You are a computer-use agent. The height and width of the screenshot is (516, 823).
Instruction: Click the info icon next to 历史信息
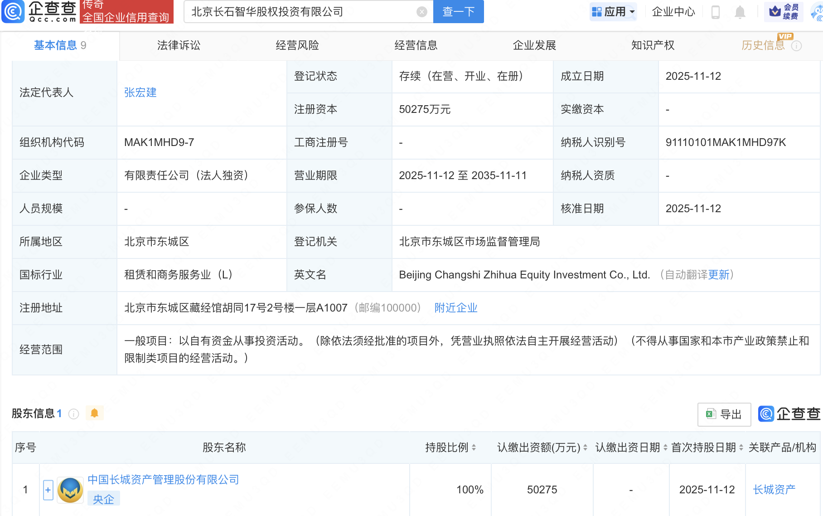coord(796,46)
